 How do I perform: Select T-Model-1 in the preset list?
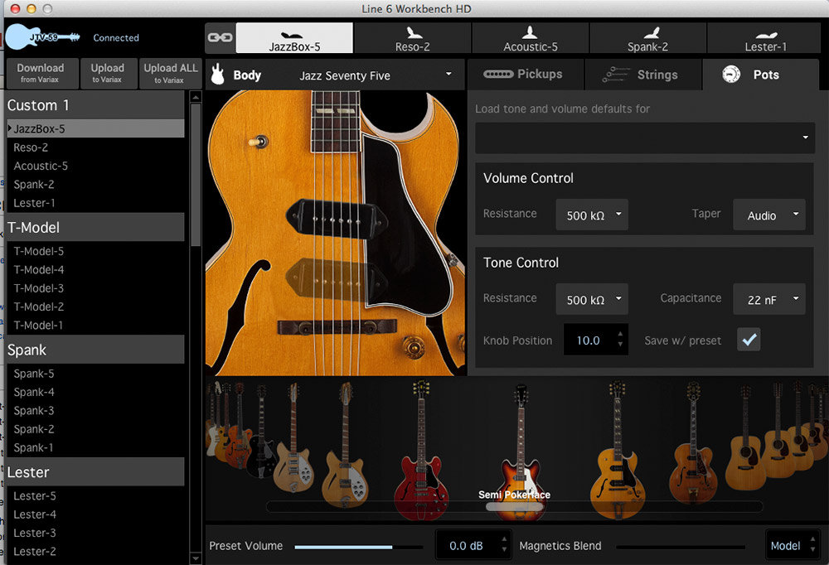coord(95,325)
